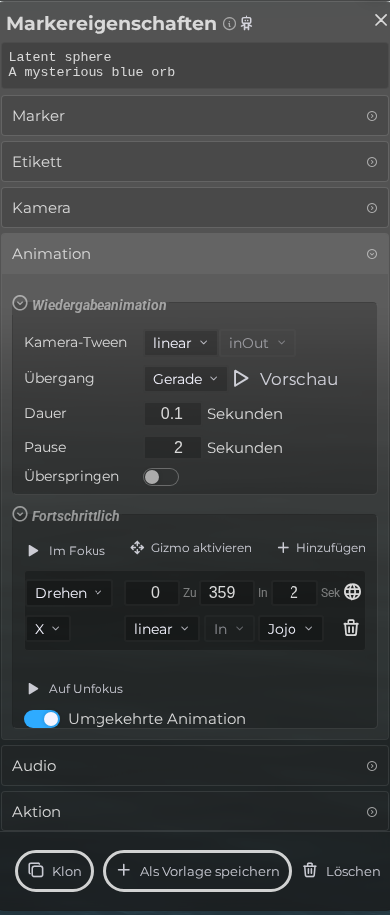The width and height of the screenshot is (390, 915).
Task: Click the marker description text box
Action: [x=195, y=65]
